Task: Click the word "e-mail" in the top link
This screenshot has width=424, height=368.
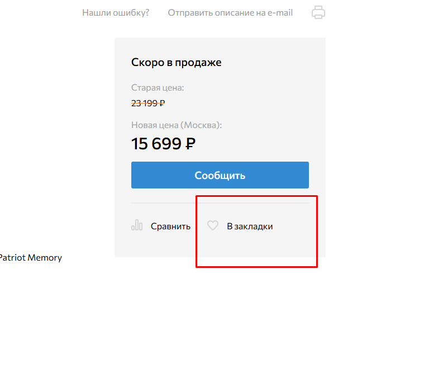Action: pyautogui.click(x=279, y=12)
